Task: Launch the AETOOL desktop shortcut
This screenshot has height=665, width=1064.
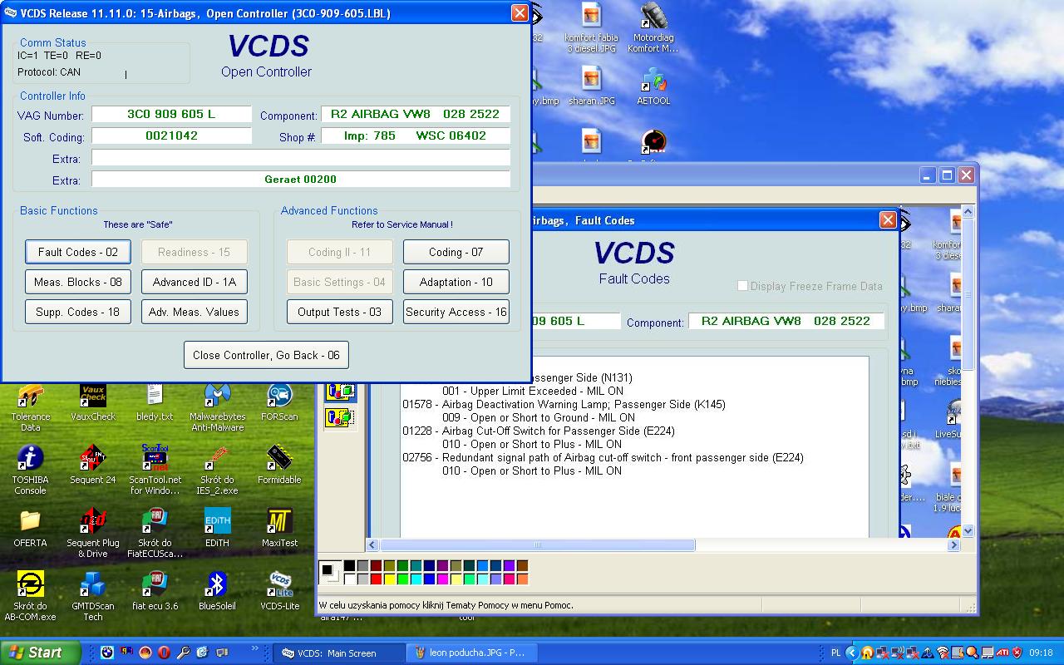Action: (x=653, y=86)
